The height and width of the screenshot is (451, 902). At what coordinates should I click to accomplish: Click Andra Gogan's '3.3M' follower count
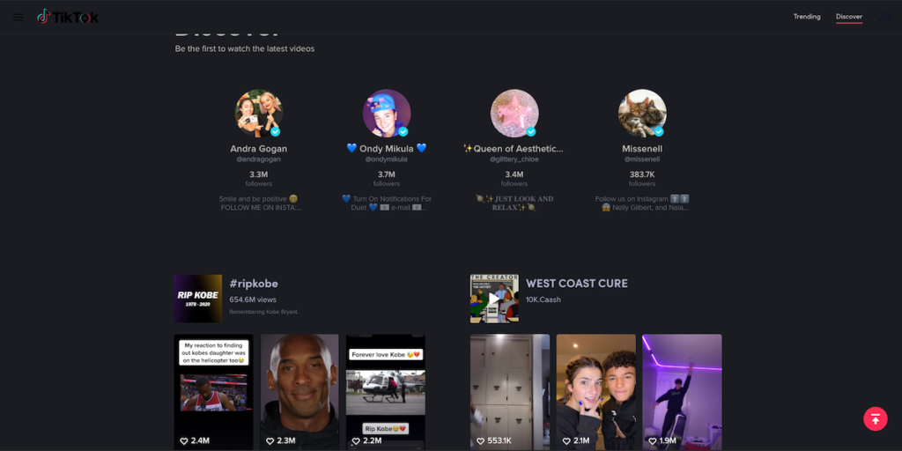coord(259,174)
